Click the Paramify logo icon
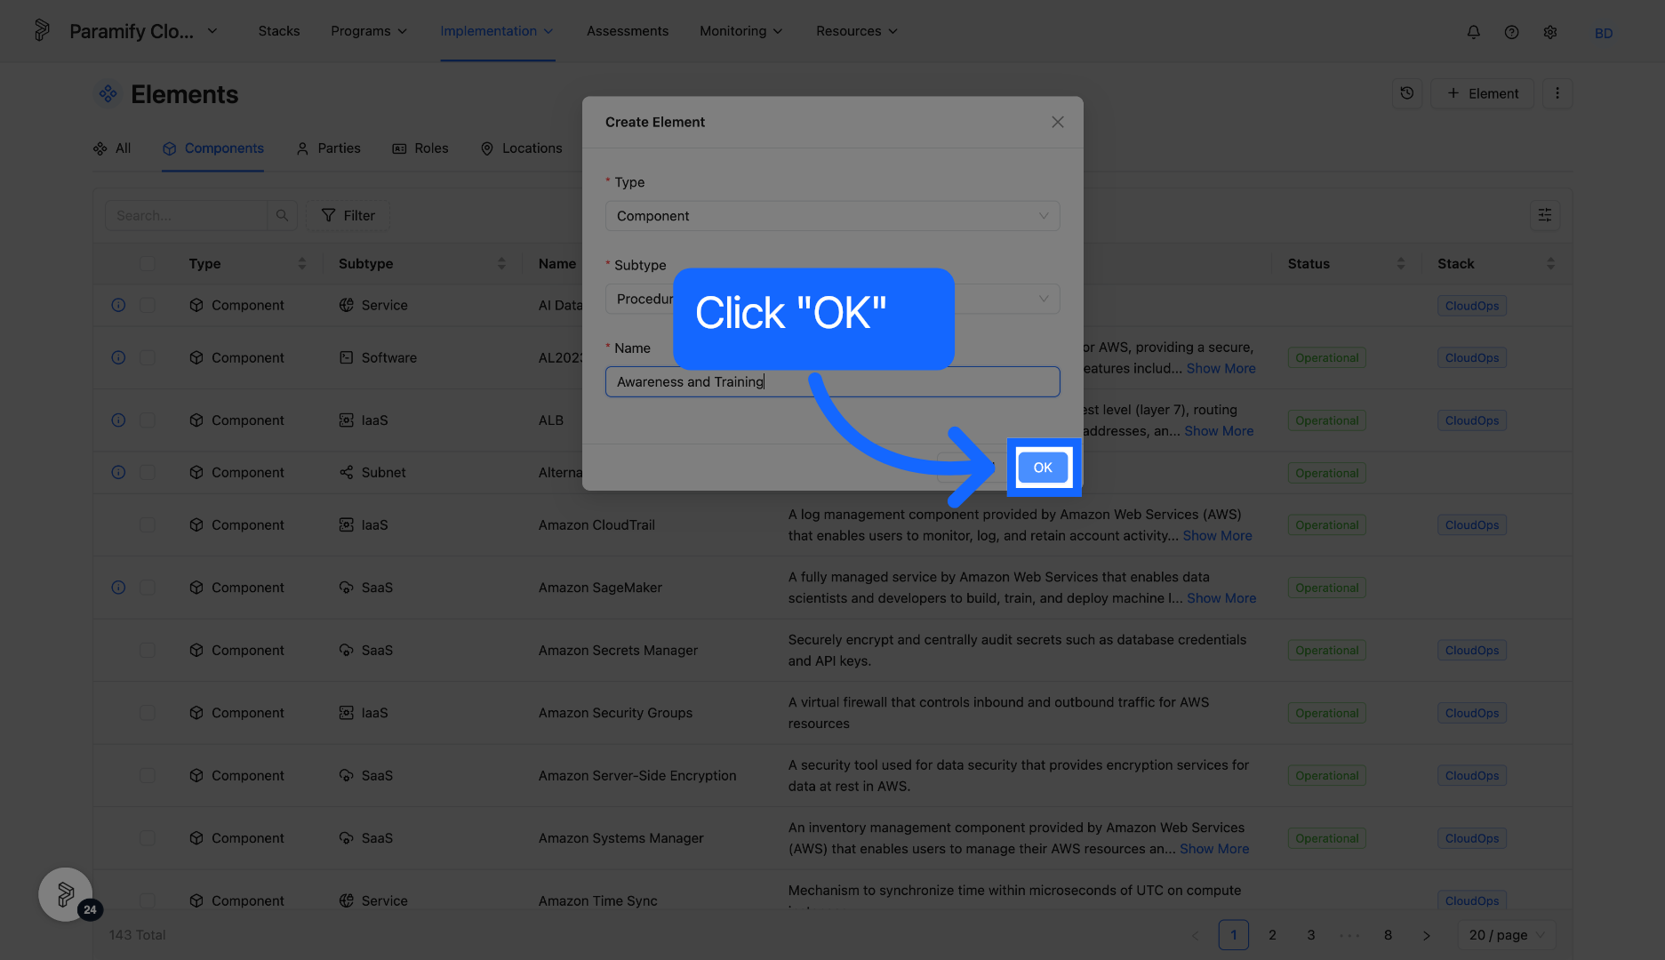 [x=42, y=30]
